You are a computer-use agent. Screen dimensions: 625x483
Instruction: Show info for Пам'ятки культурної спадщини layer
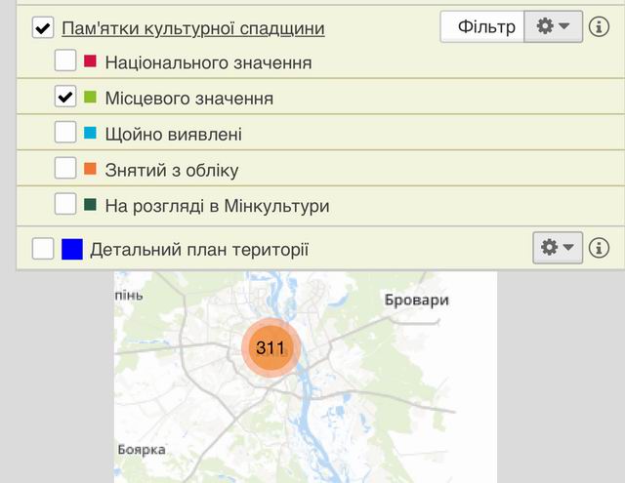[599, 27]
